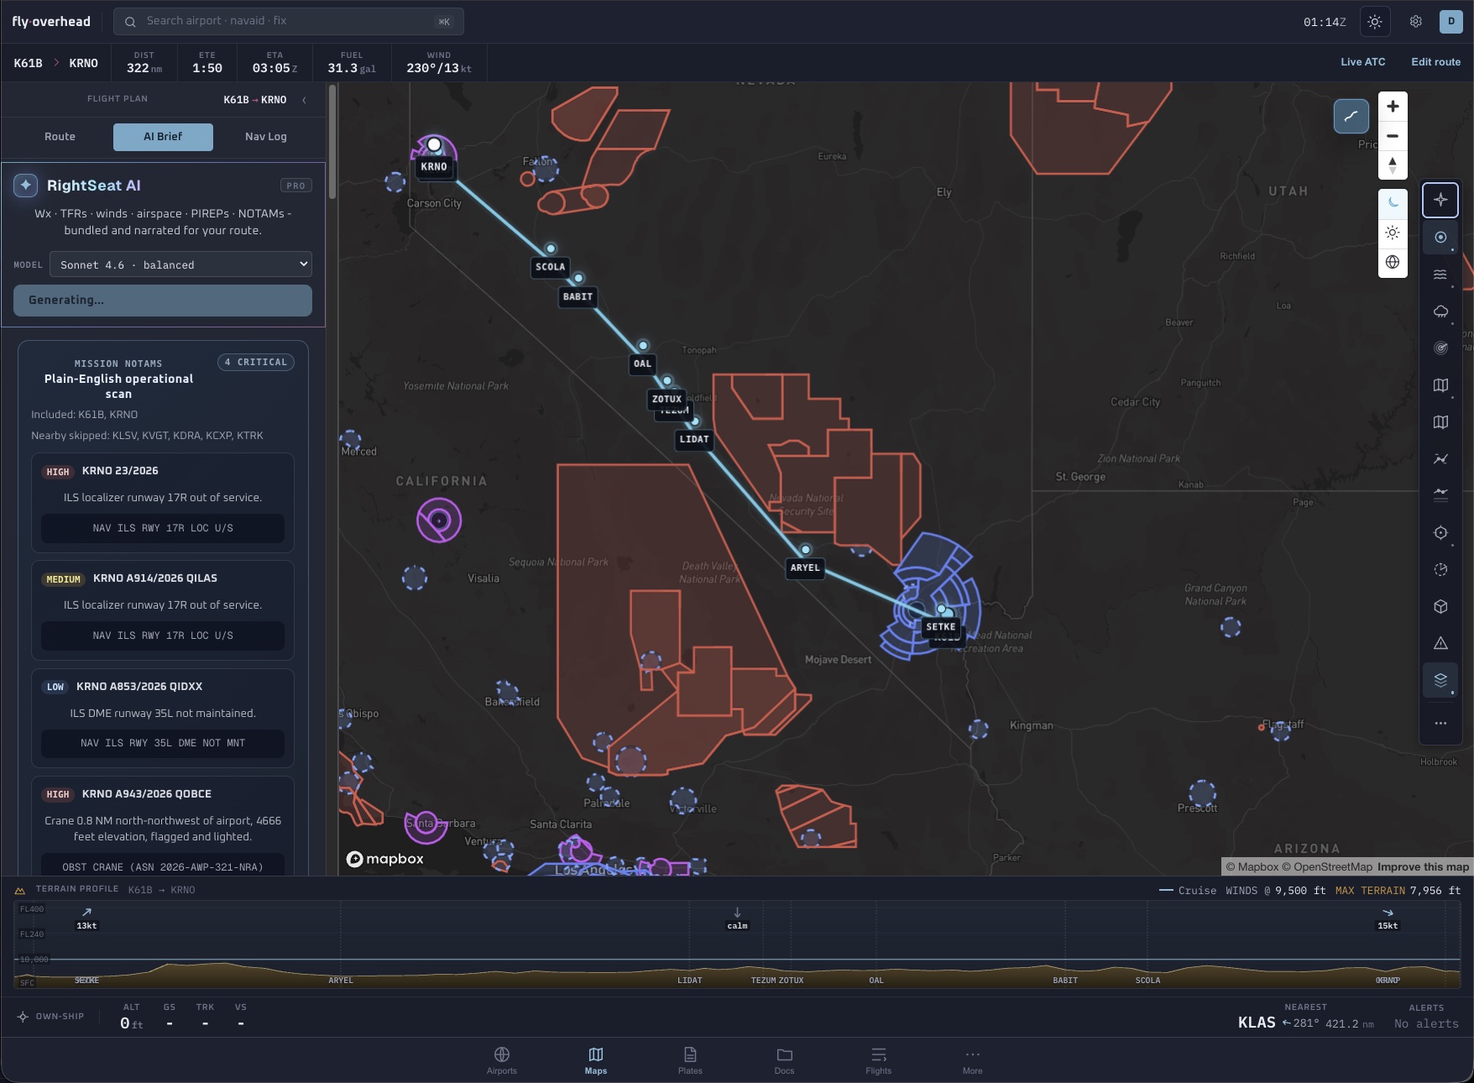Screen dimensions: 1474x1083
Task: Select the folded-map icon just below radar
Action: [x=1440, y=385]
